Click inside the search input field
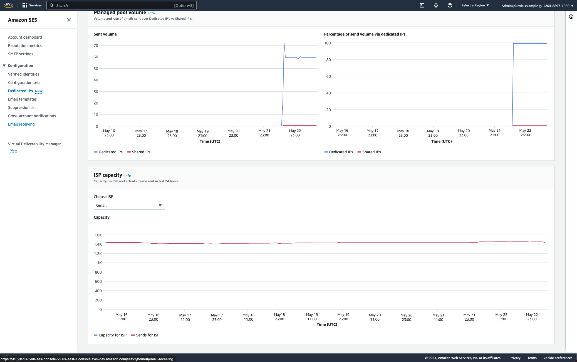577x362 pixels. tap(111, 5)
